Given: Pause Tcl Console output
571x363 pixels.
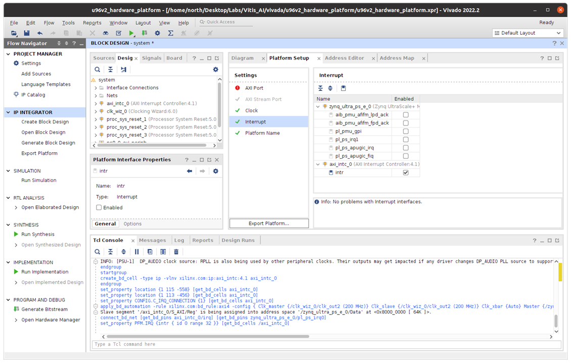Looking at the screenshot, I should pos(137,252).
